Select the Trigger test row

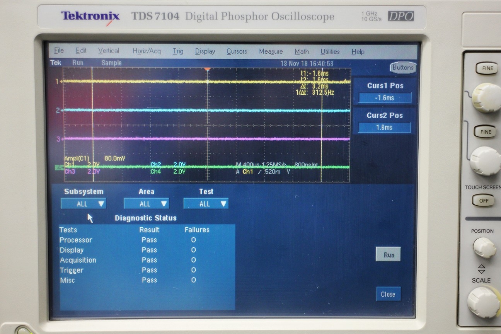click(147, 270)
